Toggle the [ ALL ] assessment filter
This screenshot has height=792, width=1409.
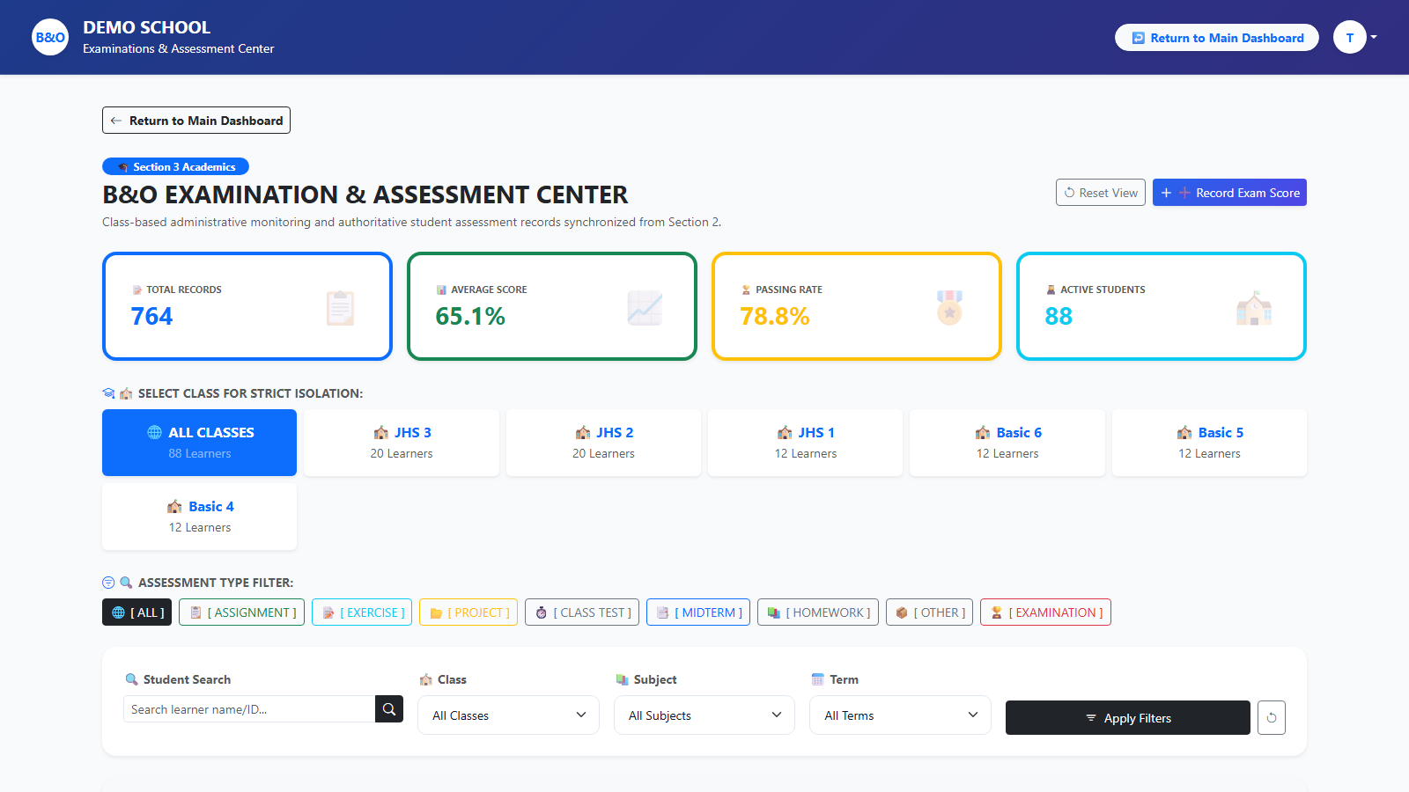(x=137, y=612)
